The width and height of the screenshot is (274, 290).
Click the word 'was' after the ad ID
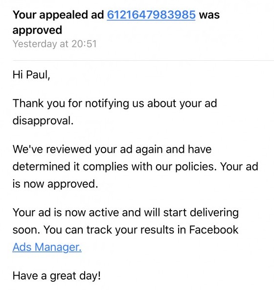(x=209, y=15)
